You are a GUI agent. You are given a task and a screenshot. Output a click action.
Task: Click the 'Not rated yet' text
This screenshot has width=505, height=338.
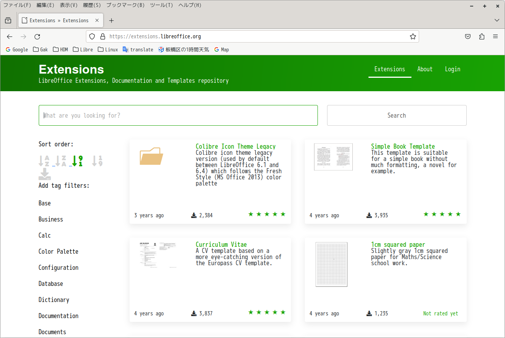pos(441,313)
